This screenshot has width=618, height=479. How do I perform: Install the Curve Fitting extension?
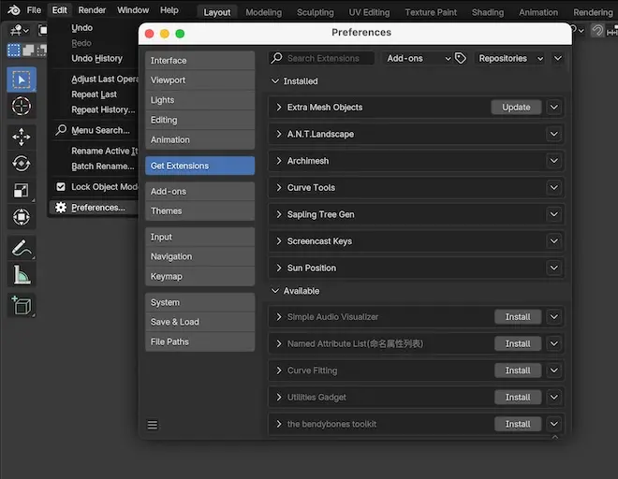click(x=518, y=370)
